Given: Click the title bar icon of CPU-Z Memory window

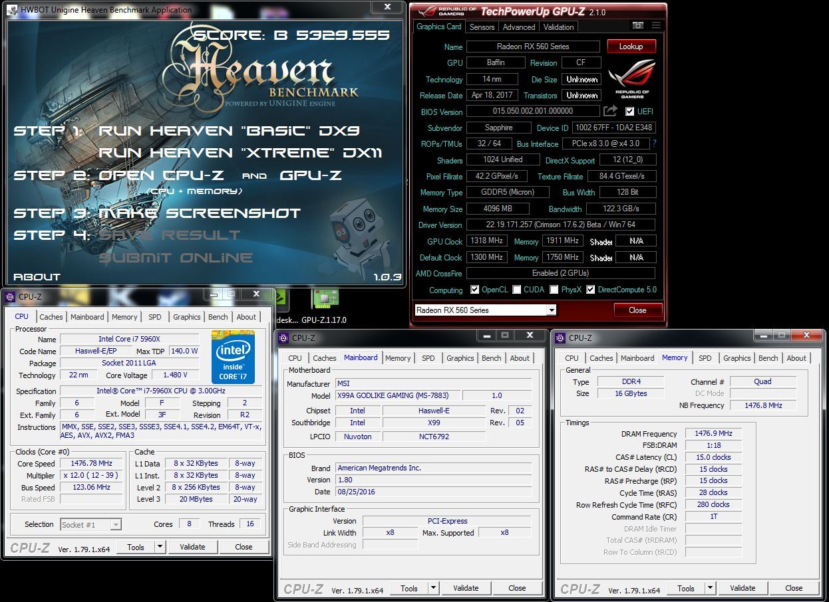Looking at the screenshot, I should coord(561,338).
